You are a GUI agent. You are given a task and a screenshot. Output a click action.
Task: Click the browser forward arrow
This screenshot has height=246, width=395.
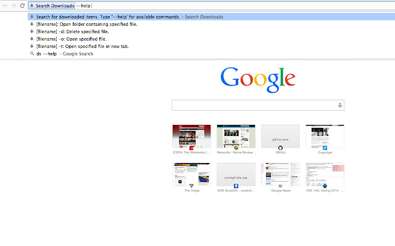[x=14, y=6]
